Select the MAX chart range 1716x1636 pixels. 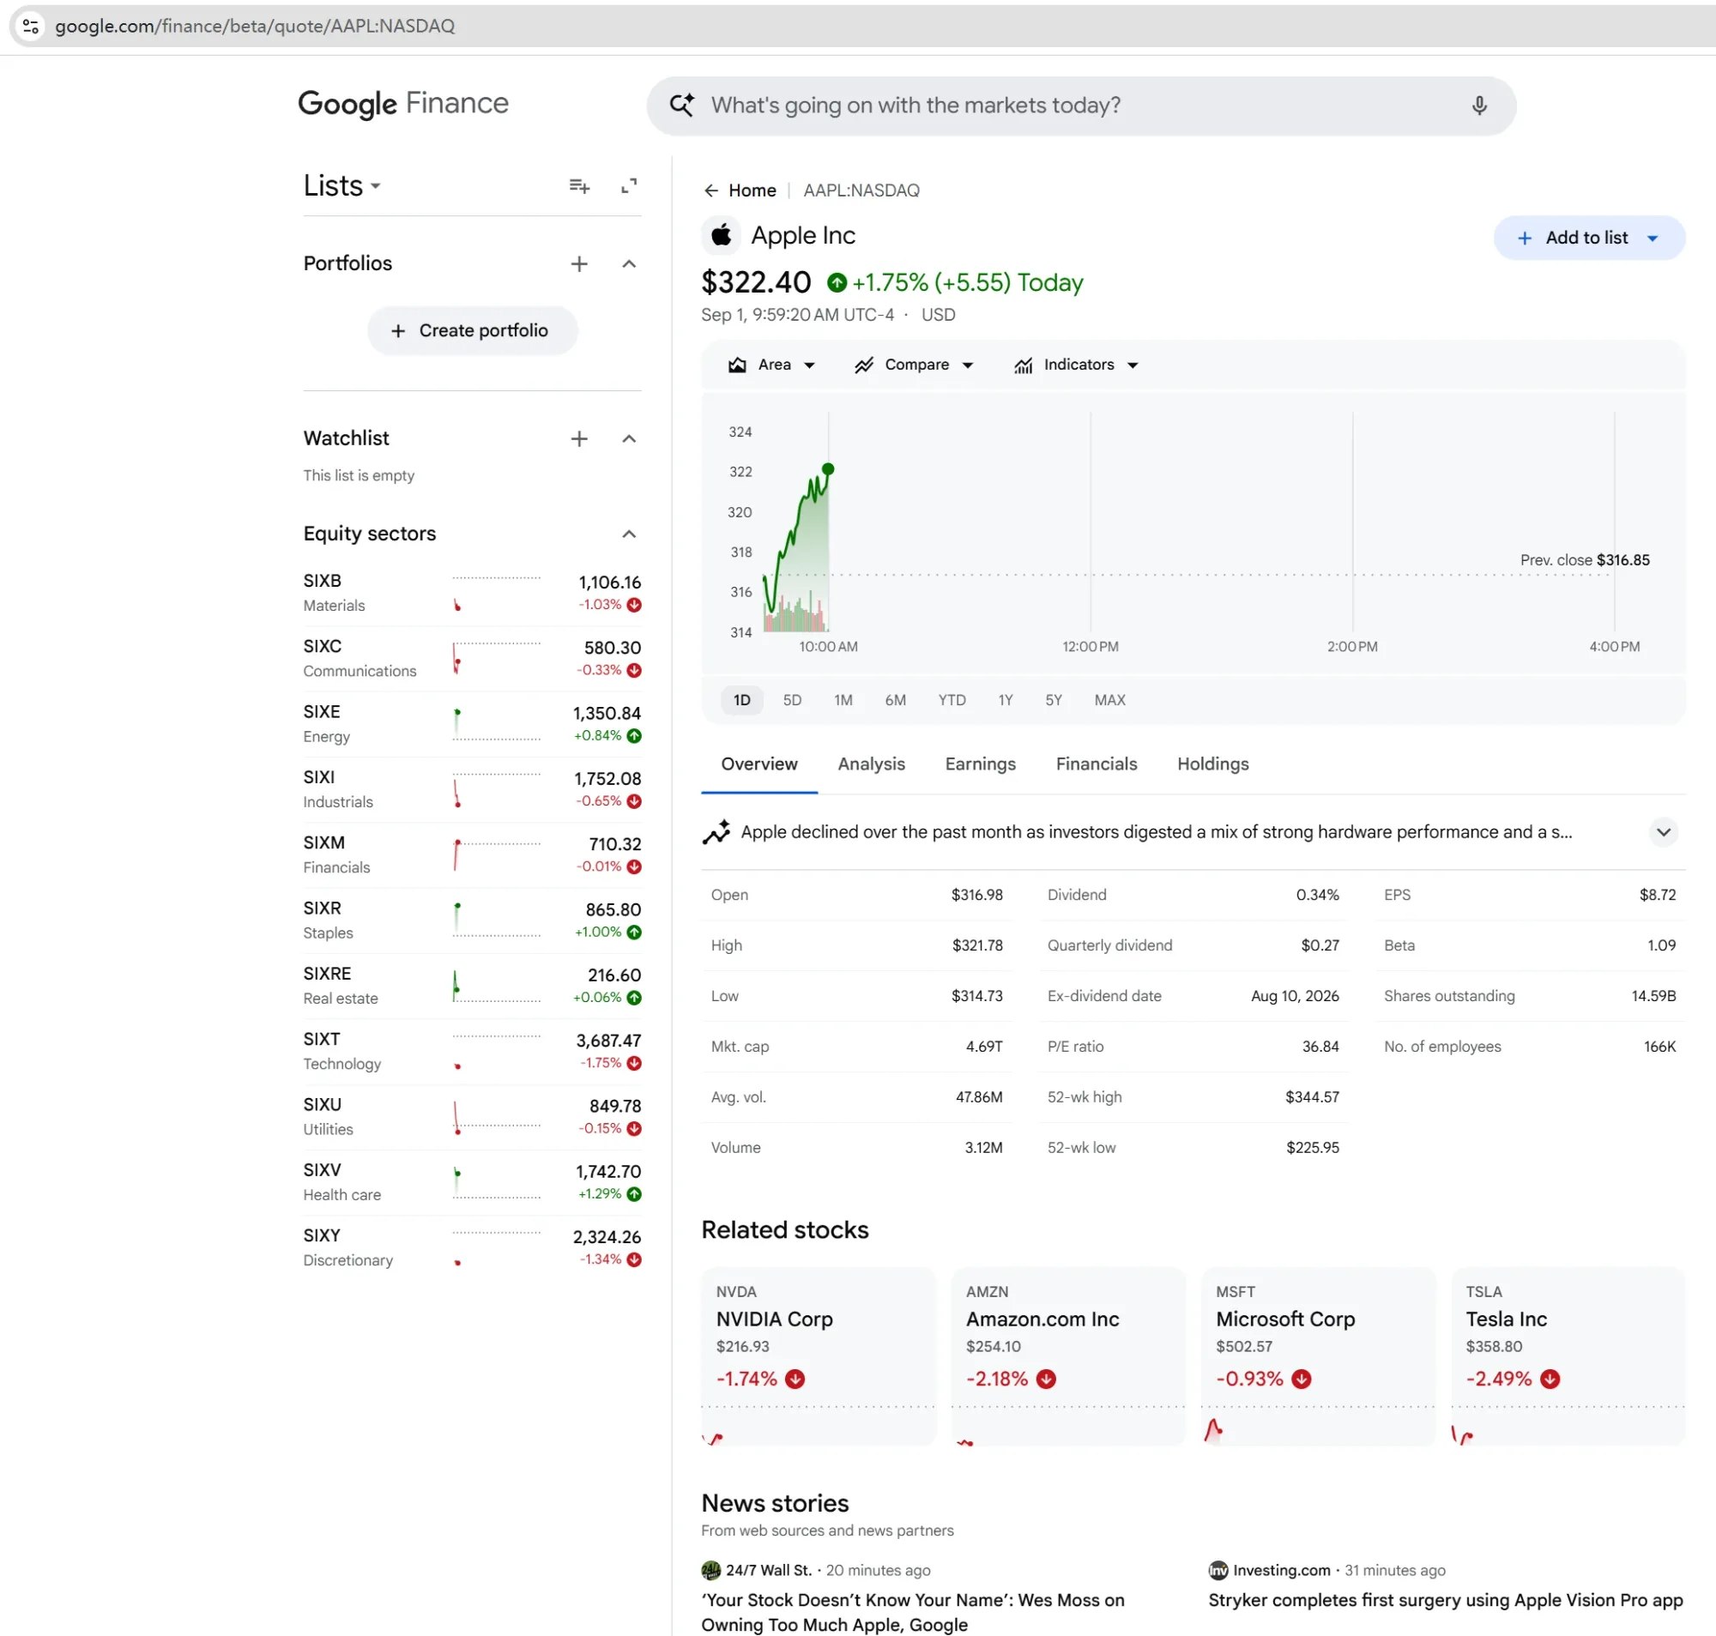pyautogui.click(x=1109, y=700)
